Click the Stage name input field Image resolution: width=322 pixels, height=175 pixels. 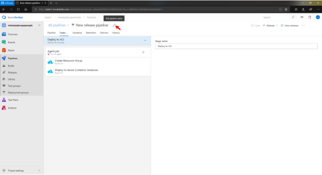[x=236, y=46]
